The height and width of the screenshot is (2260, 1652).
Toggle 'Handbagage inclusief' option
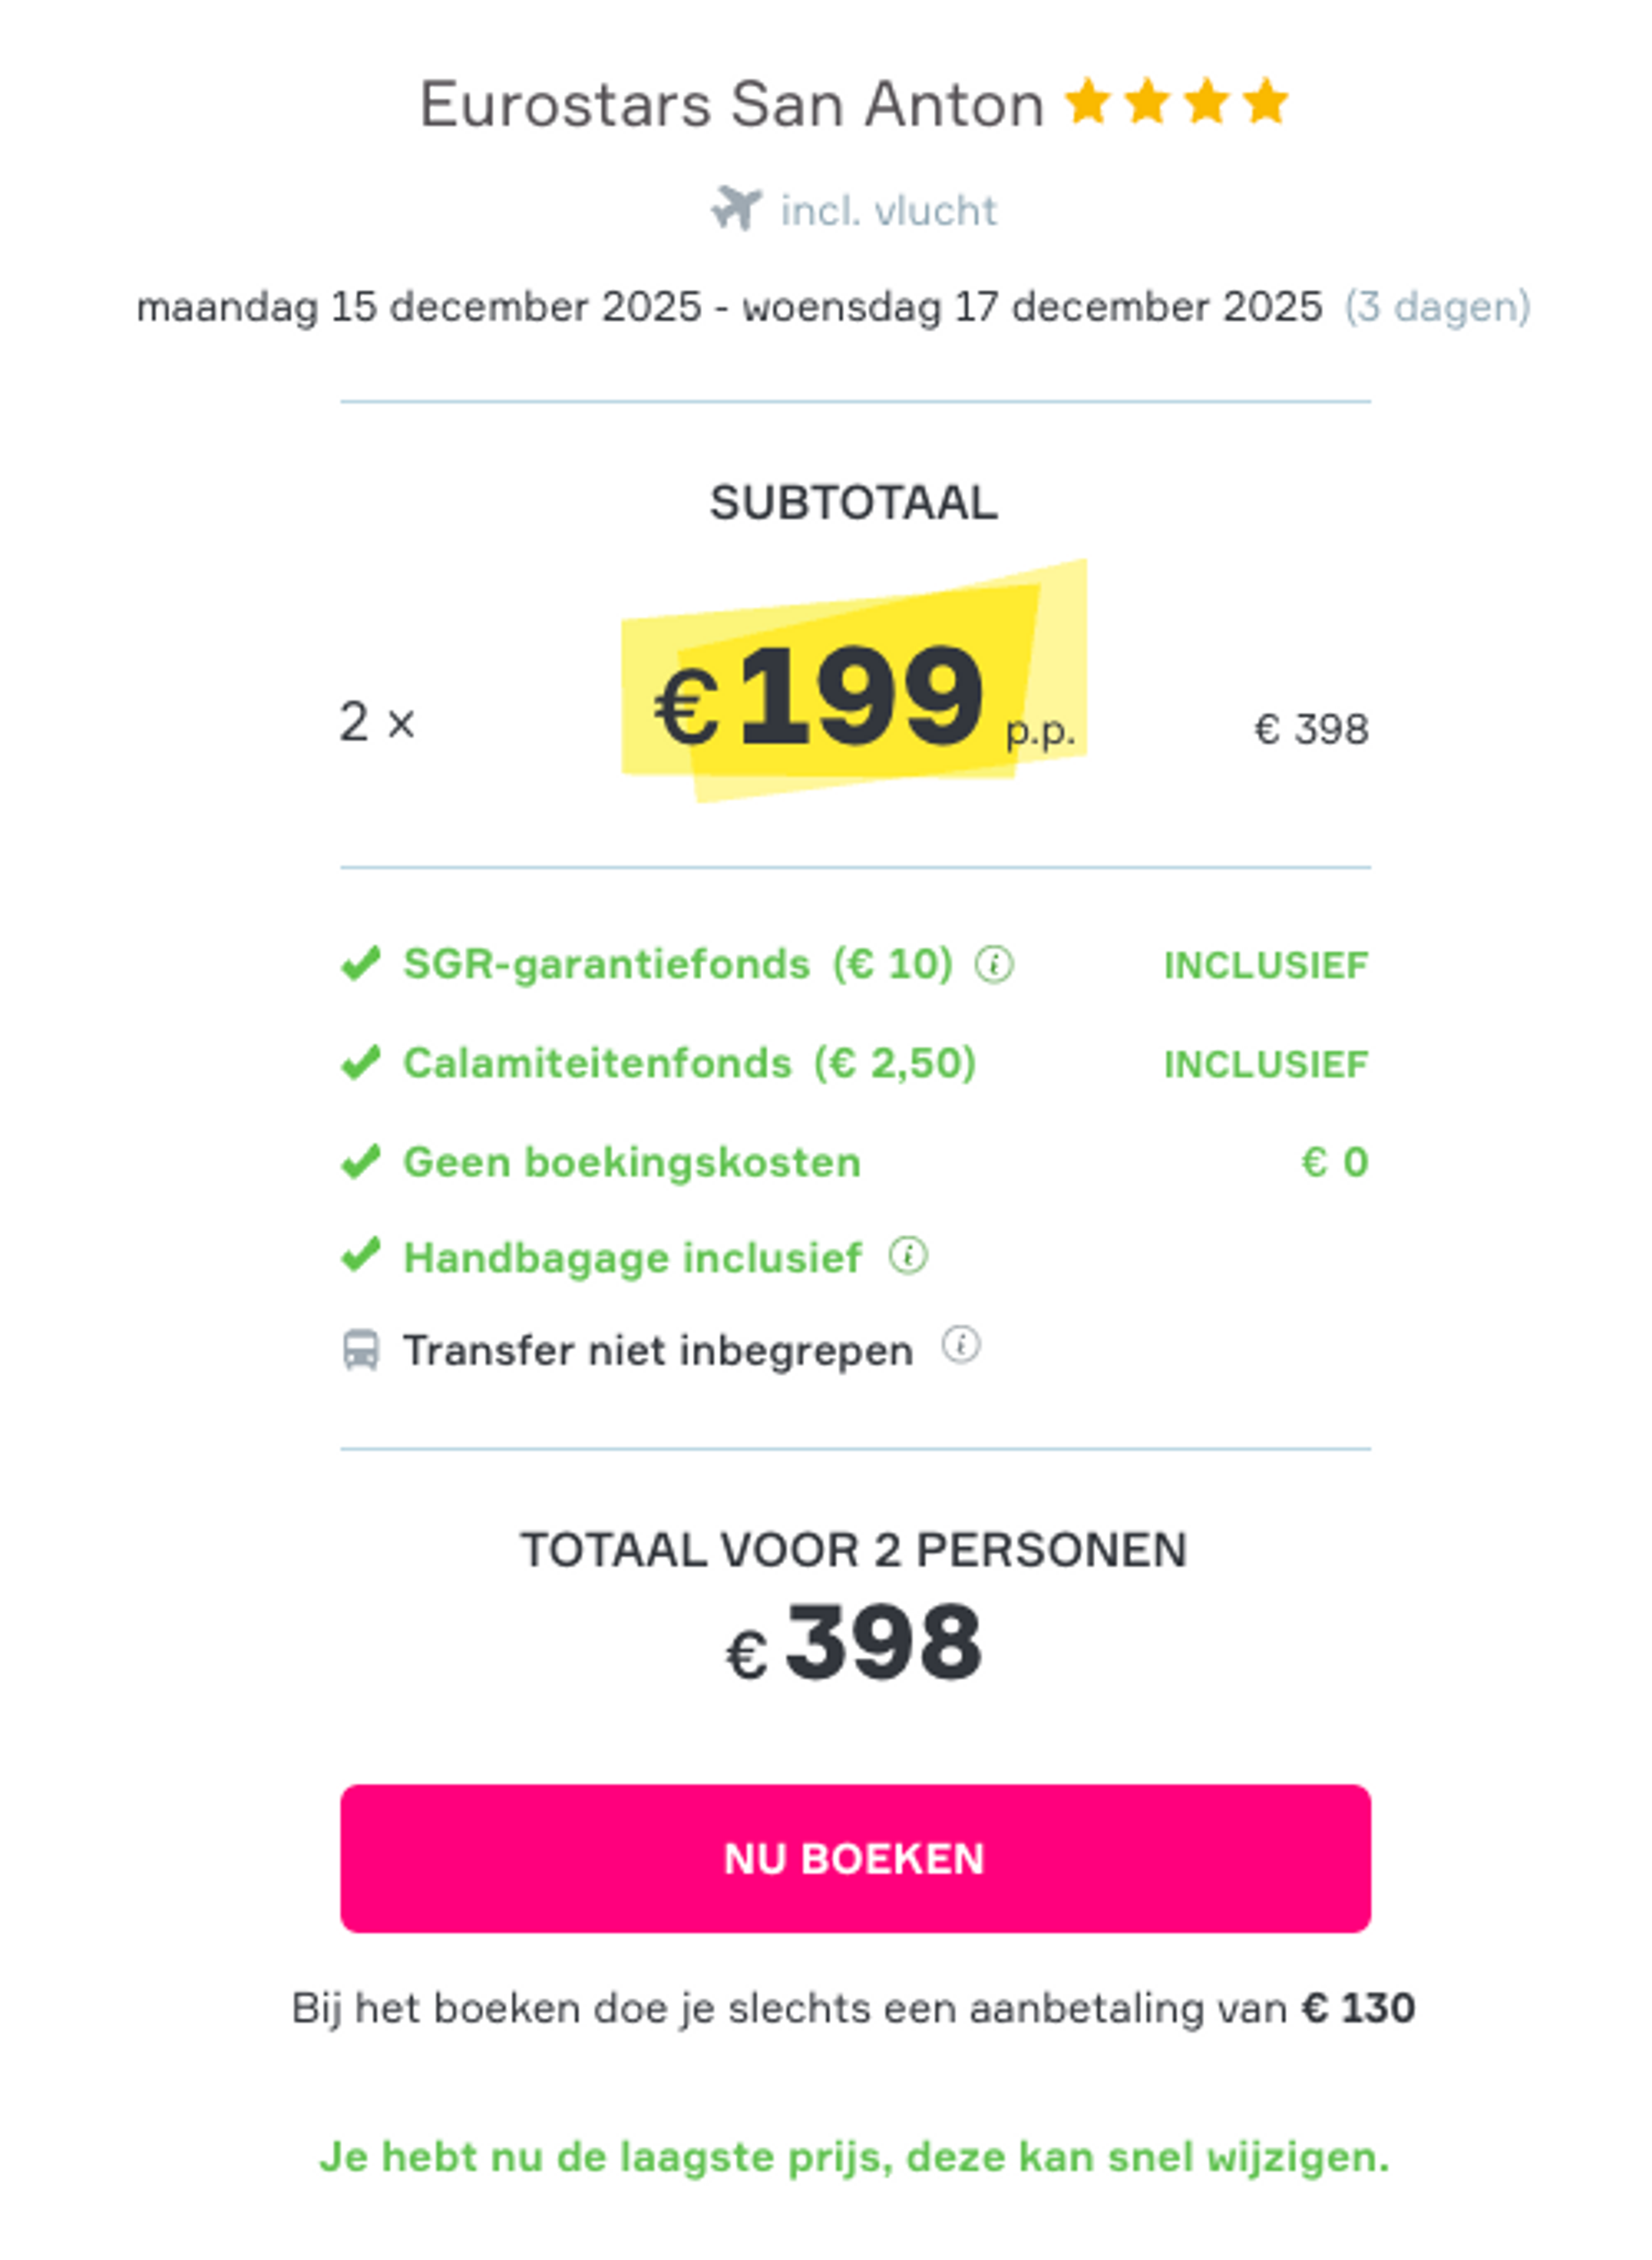pos(362,1257)
